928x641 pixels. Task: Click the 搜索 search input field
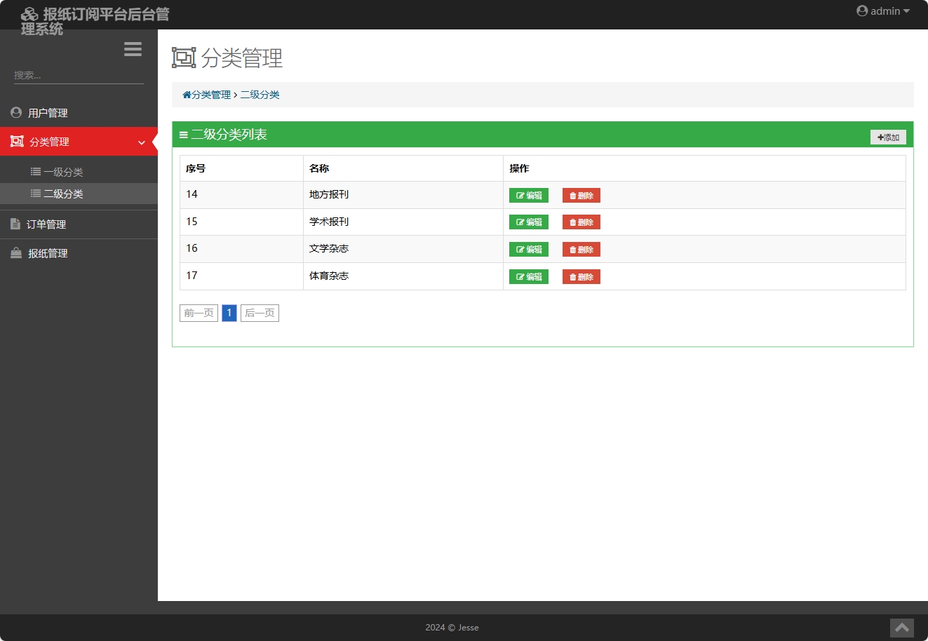[x=77, y=74]
